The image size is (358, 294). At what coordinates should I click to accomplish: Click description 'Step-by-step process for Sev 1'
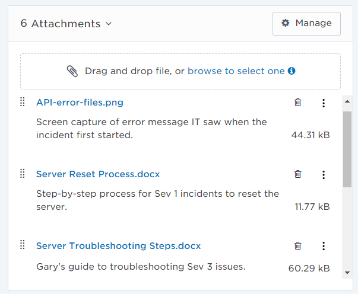157,200
